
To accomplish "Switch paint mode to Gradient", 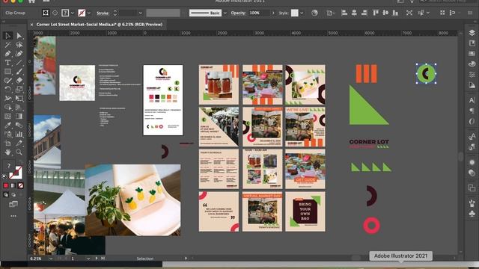I will tap(13, 185).
